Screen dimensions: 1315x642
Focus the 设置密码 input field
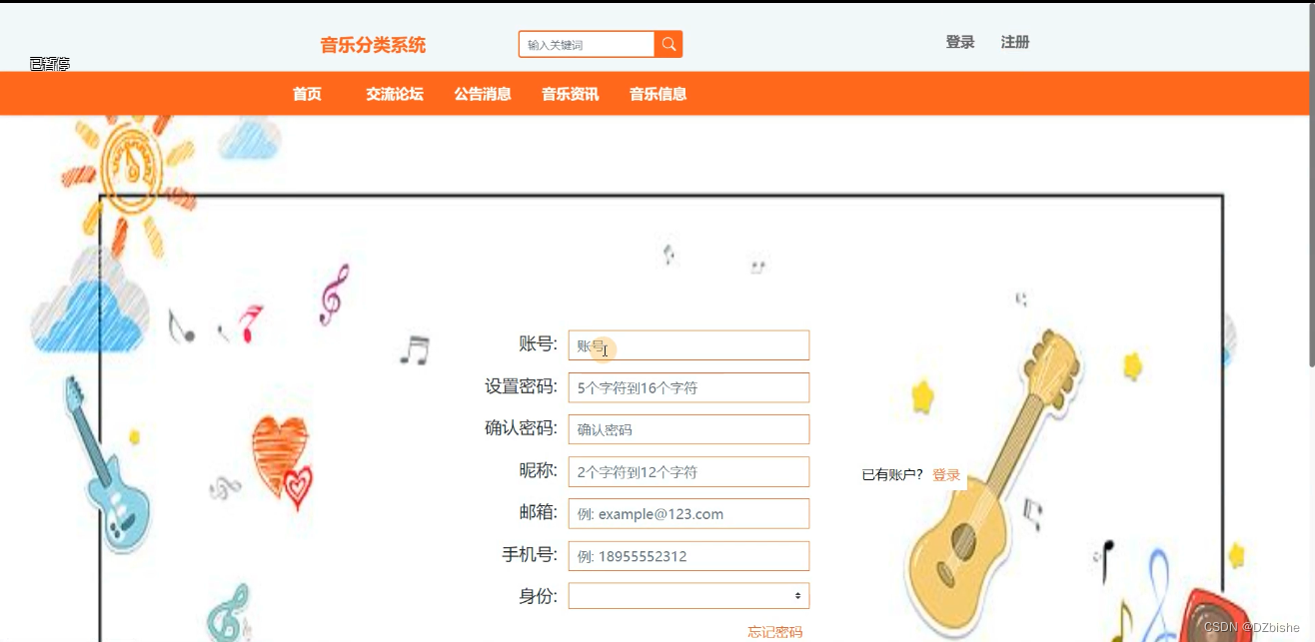(688, 387)
